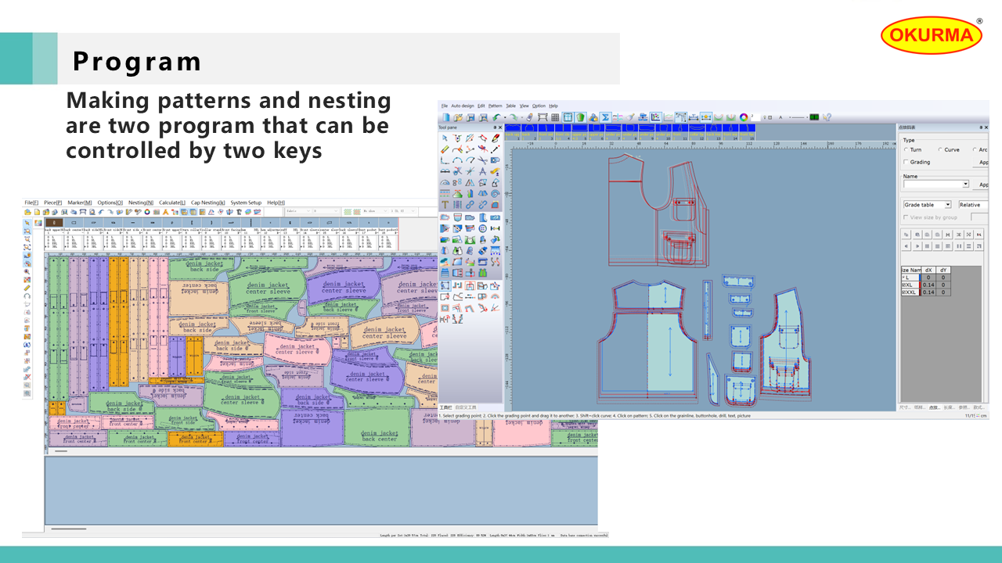Open the color wheel icon in pattern toolbar
This screenshot has width=1002, height=563.
pyautogui.click(x=744, y=117)
